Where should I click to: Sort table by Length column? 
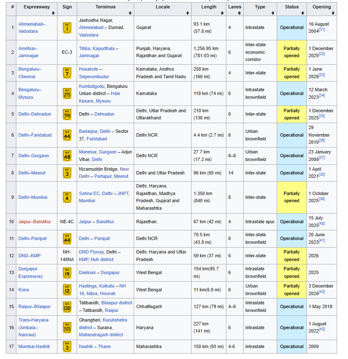[222, 13]
